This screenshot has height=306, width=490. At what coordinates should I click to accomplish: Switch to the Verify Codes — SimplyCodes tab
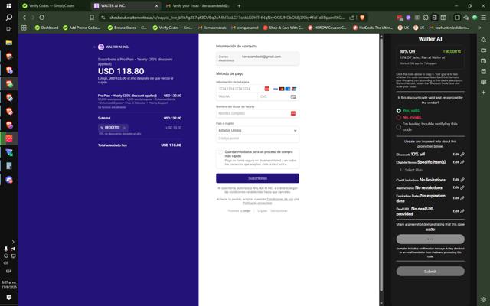click(54, 5)
